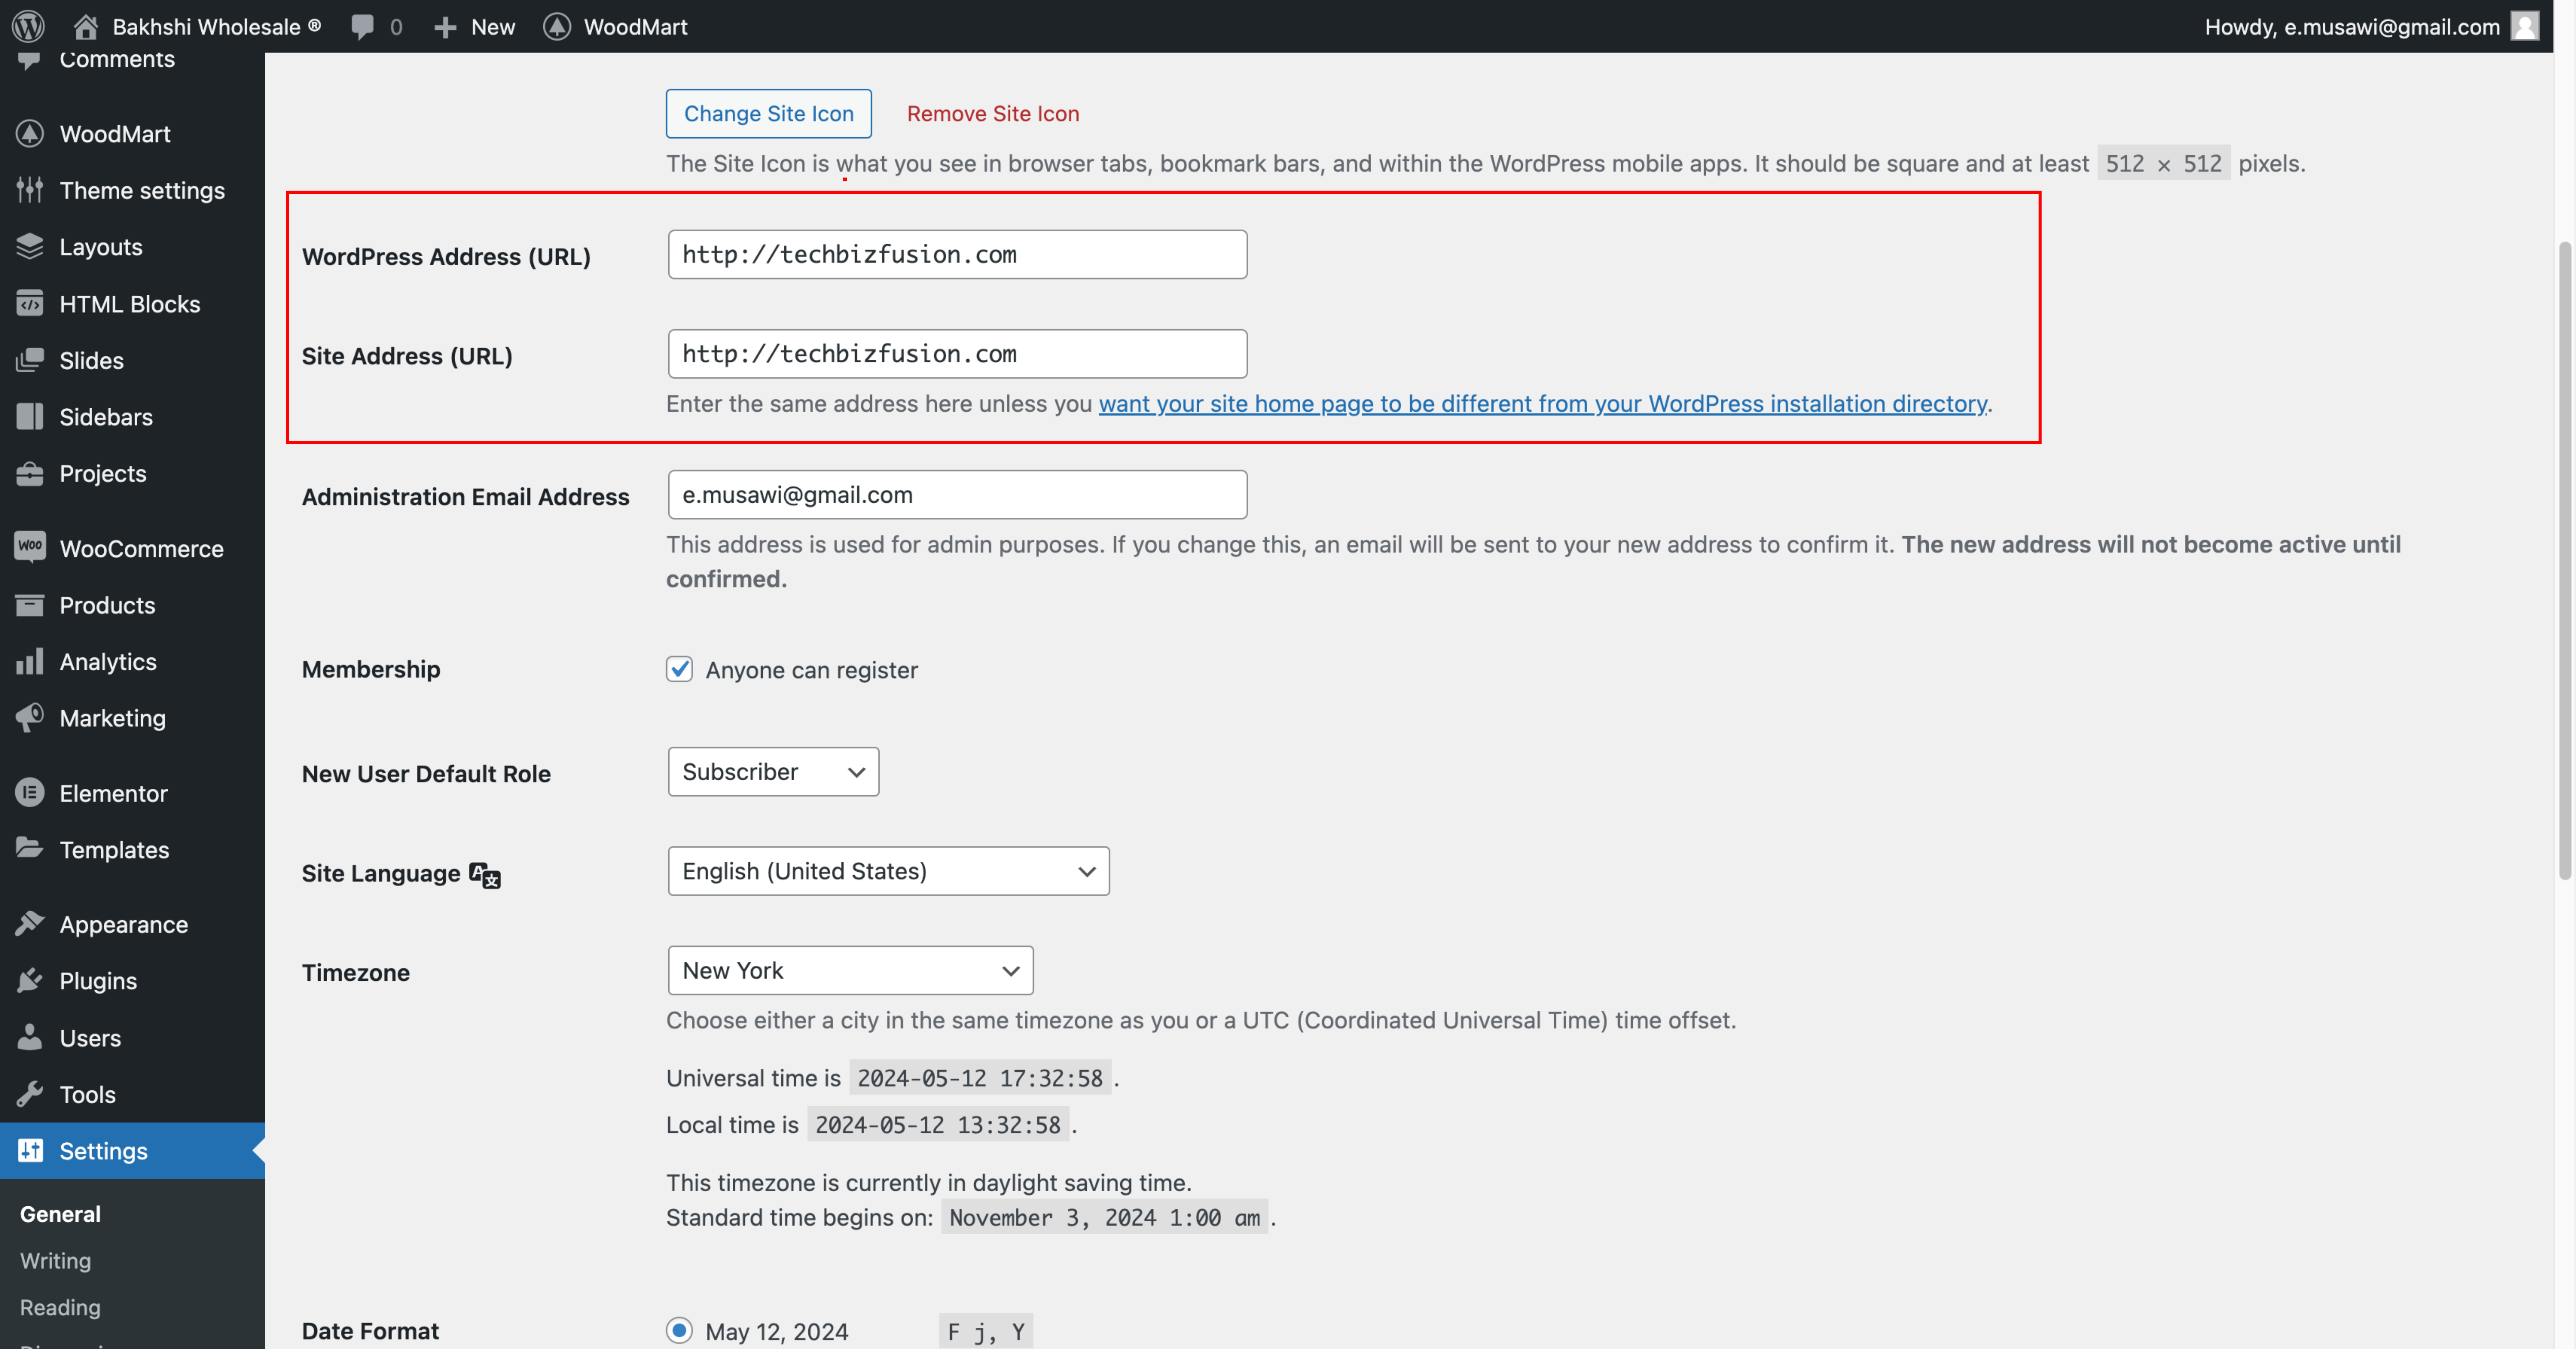
Task: Click the Marketing megaphone icon
Action: pyautogui.click(x=30, y=718)
